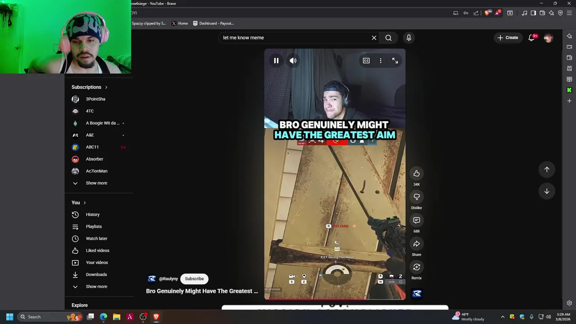Open the Short's sound source thumbnail
The height and width of the screenshot is (324, 576).
(417, 294)
